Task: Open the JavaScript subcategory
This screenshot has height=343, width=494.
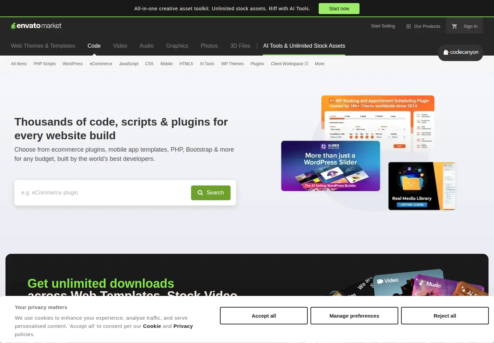Action: [x=129, y=64]
